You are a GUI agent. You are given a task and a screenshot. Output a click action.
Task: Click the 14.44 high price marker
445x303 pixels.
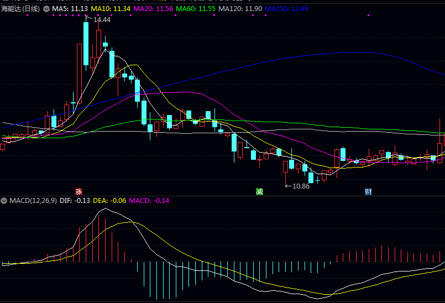[x=102, y=20]
